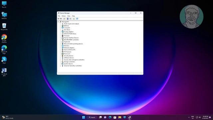This screenshot has width=213, height=120.
Task: Open the weather widget on taskbar
Action: (8, 117)
